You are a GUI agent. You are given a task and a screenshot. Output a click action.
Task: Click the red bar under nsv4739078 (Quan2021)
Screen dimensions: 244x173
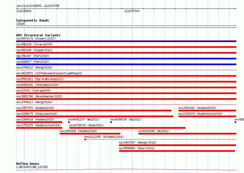pos(127,128)
